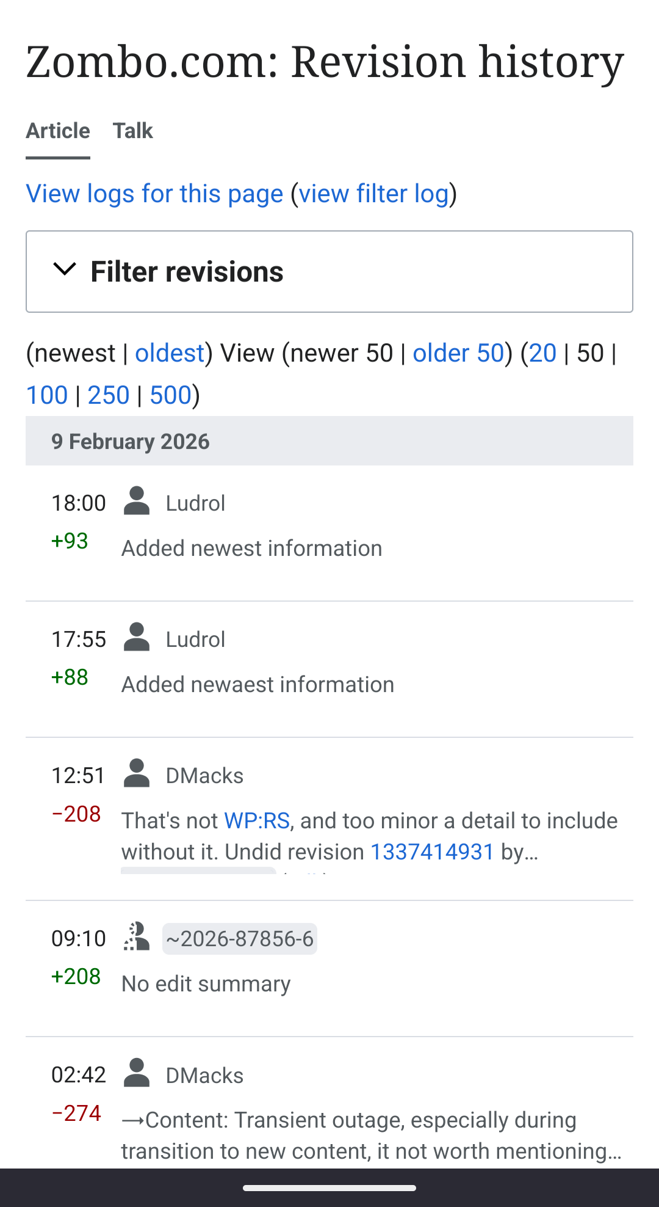Open temporary user ~2026-87856-6

tap(240, 939)
